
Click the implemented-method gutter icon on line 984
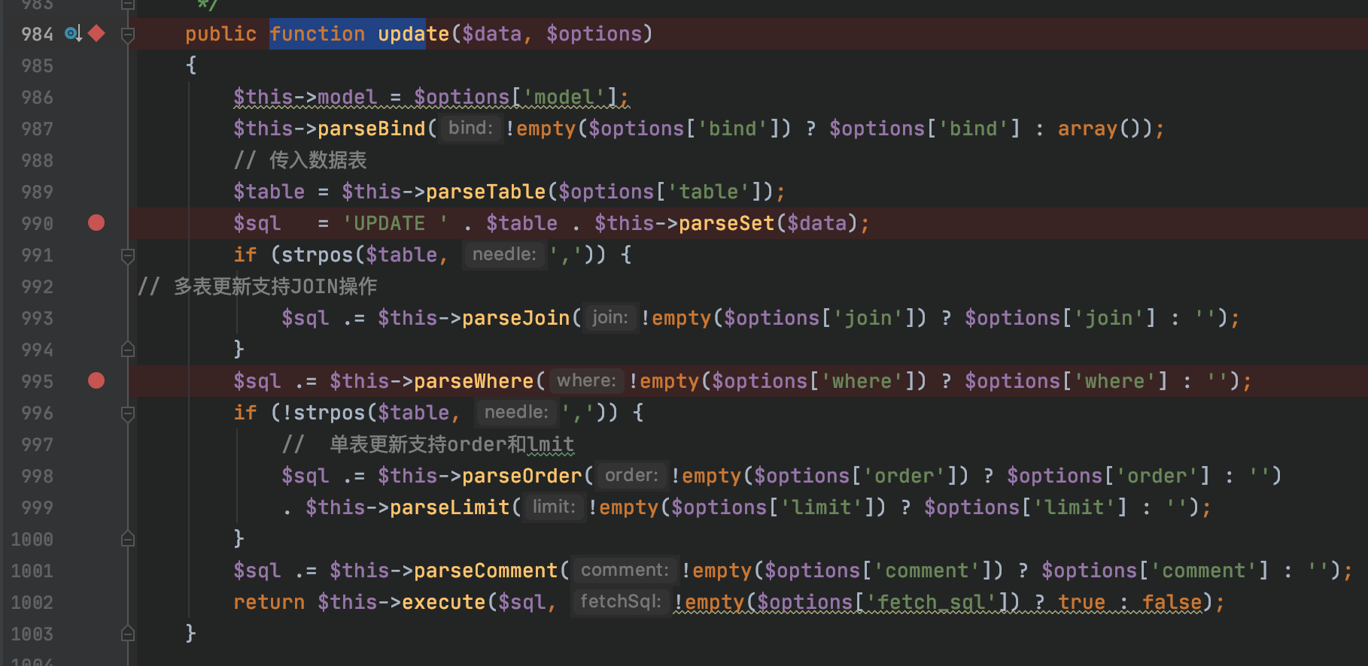(73, 34)
